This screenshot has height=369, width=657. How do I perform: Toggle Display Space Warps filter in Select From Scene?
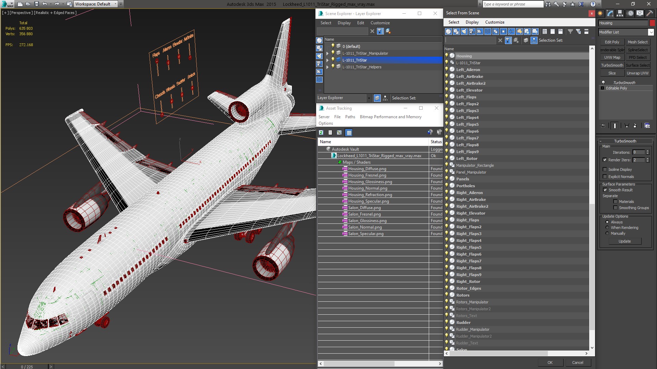click(x=488, y=31)
